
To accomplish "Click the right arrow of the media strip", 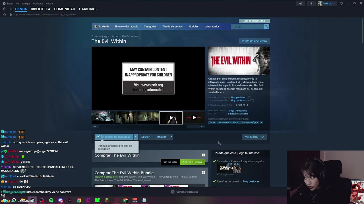I will (x=202, y=126).
